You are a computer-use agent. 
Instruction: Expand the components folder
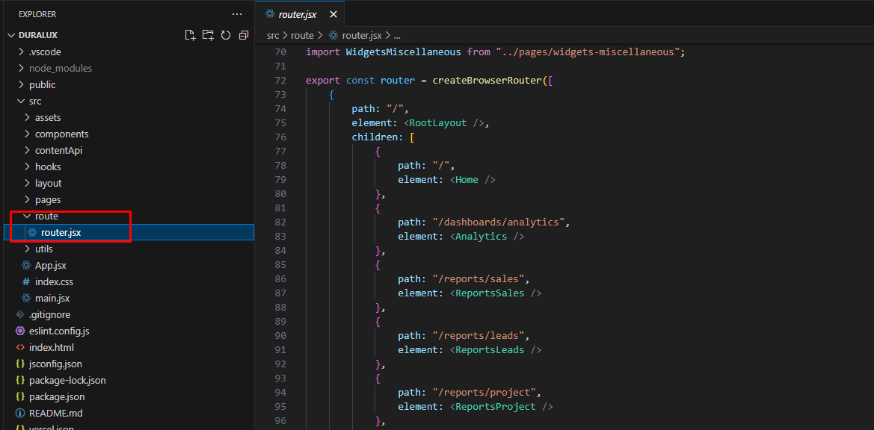pos(28,134)
